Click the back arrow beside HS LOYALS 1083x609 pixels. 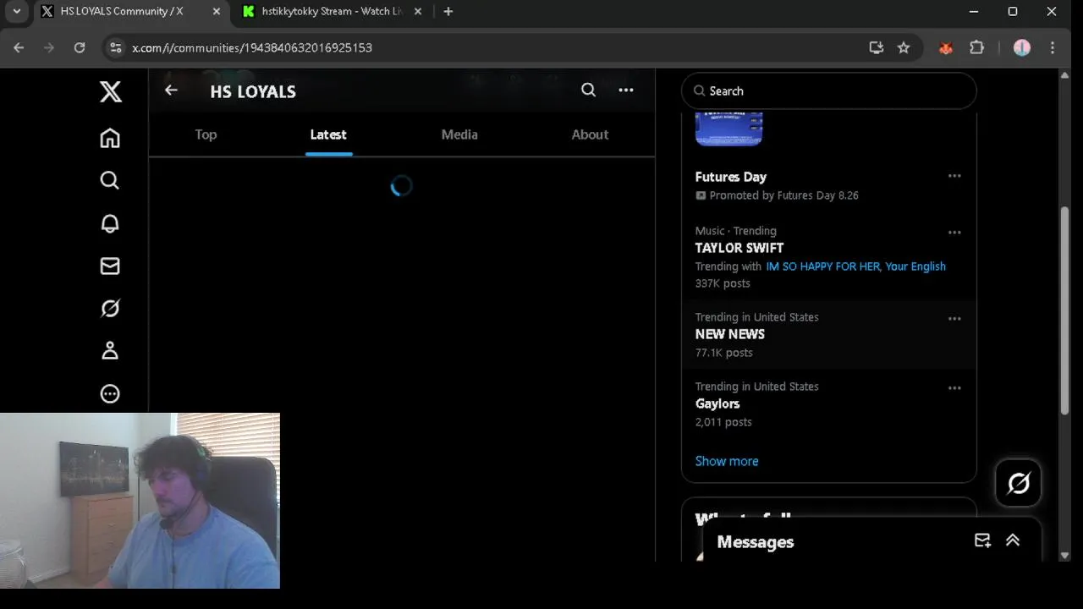tap(171, 91)
